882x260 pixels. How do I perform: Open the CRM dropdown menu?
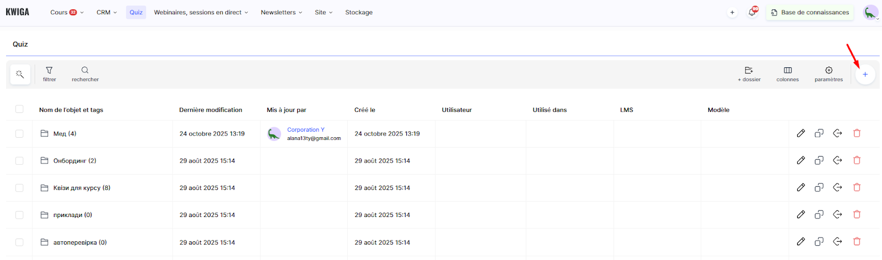click(x=106, y=12)
